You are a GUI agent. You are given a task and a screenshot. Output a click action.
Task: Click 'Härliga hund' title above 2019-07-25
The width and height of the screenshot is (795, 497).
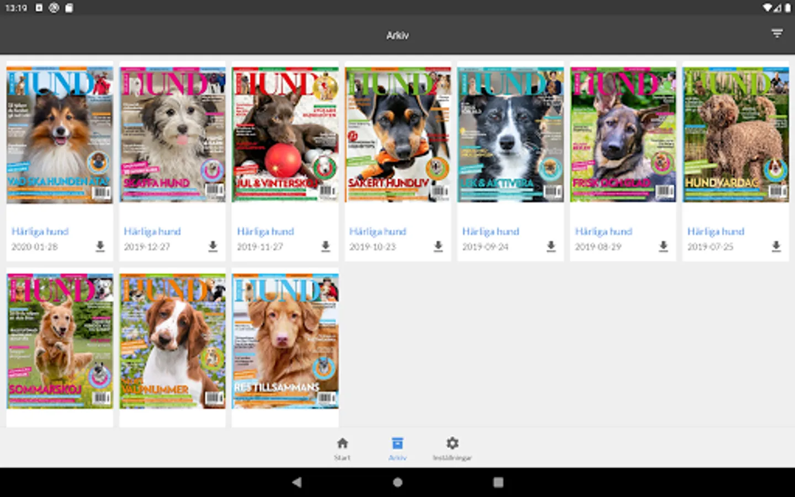716,231
